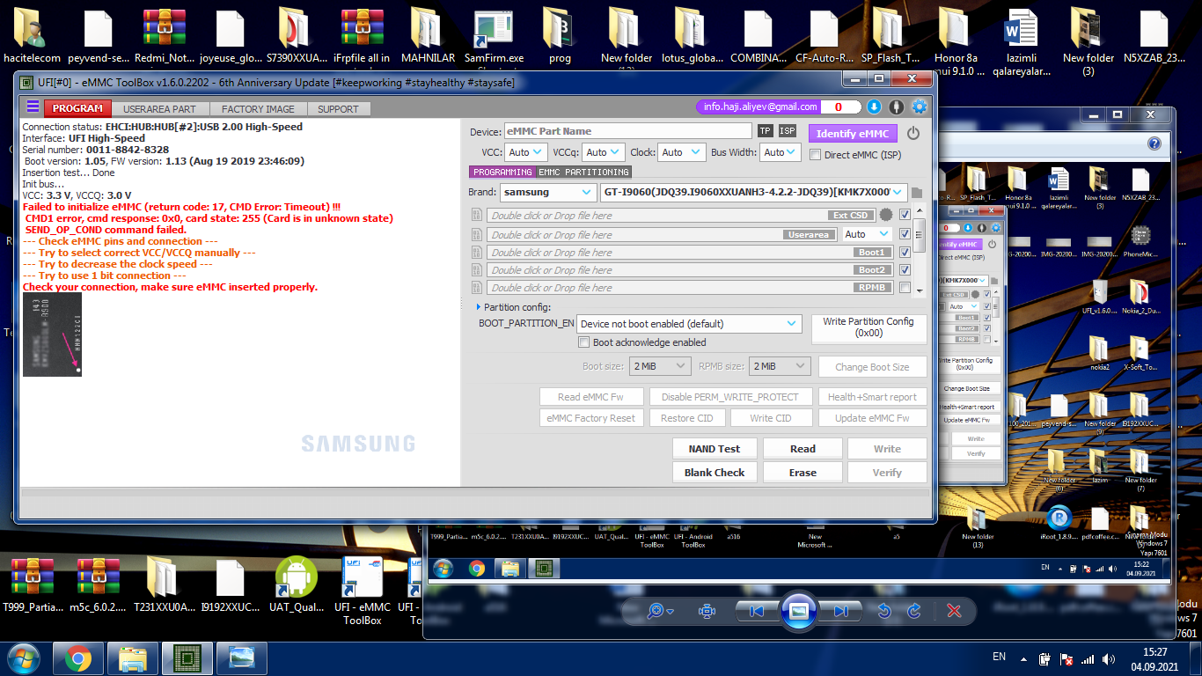The image size is (1202, 676).
Task: Click the file icon on the RPMB row
Action: coord(477,287)
